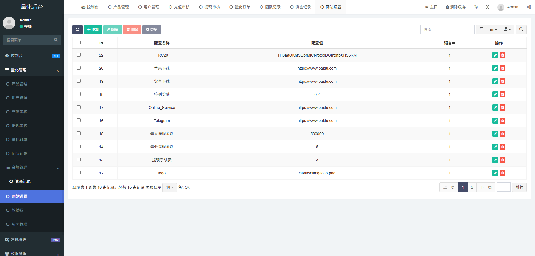Click the green 添加 button

(93, 30)
